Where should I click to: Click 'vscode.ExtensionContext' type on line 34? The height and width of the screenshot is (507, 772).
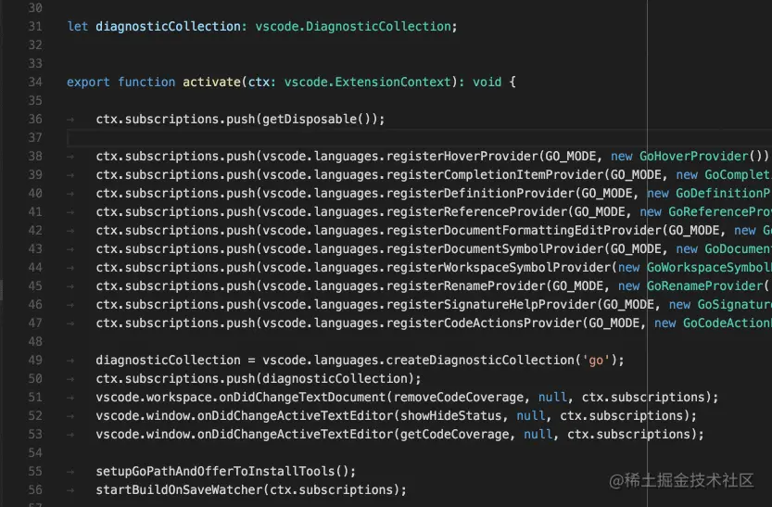(367, 82)
